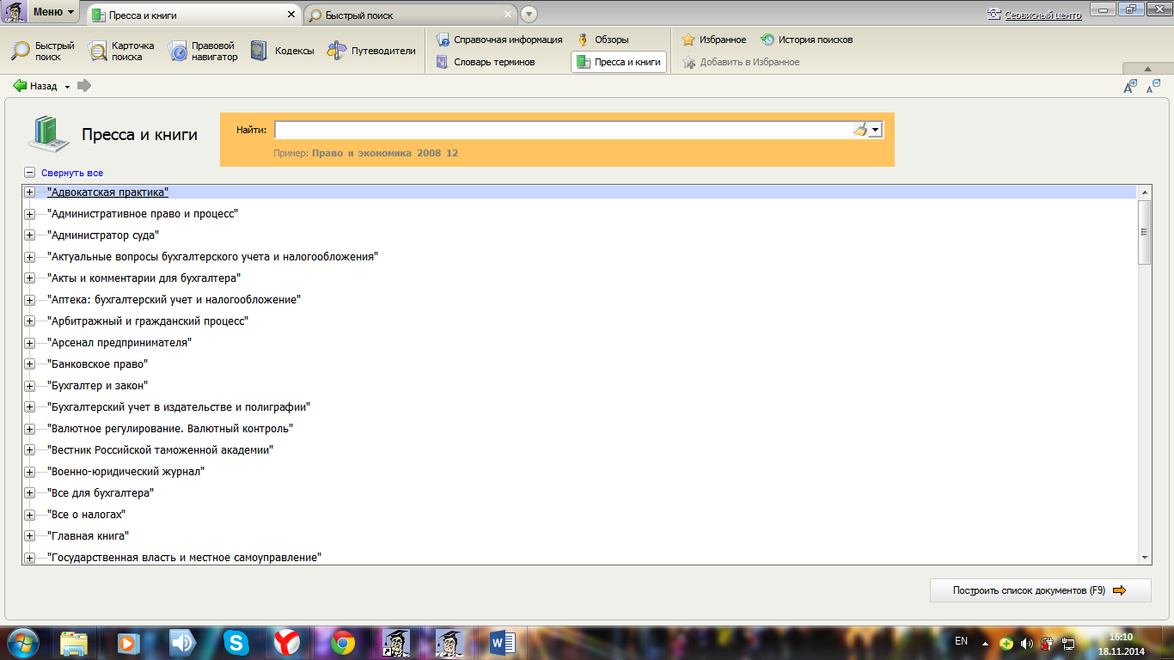
Task: Open Skype from taskbar
Action: tap(235, 643)
